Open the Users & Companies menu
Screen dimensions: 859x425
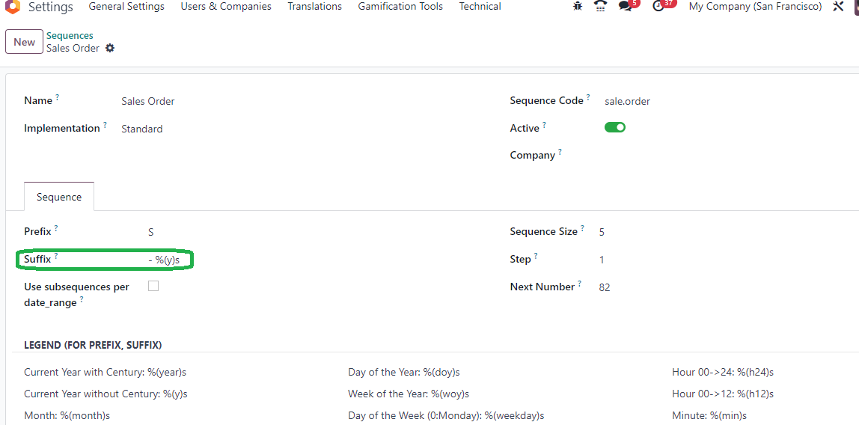[226, 7]
